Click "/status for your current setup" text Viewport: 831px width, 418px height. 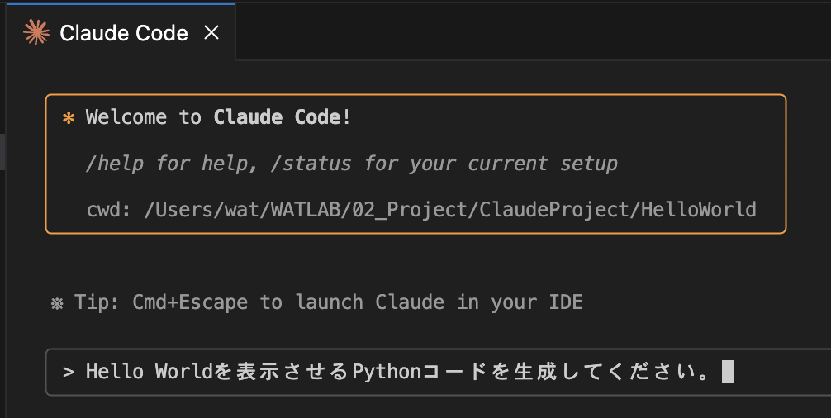pos(449,164)
